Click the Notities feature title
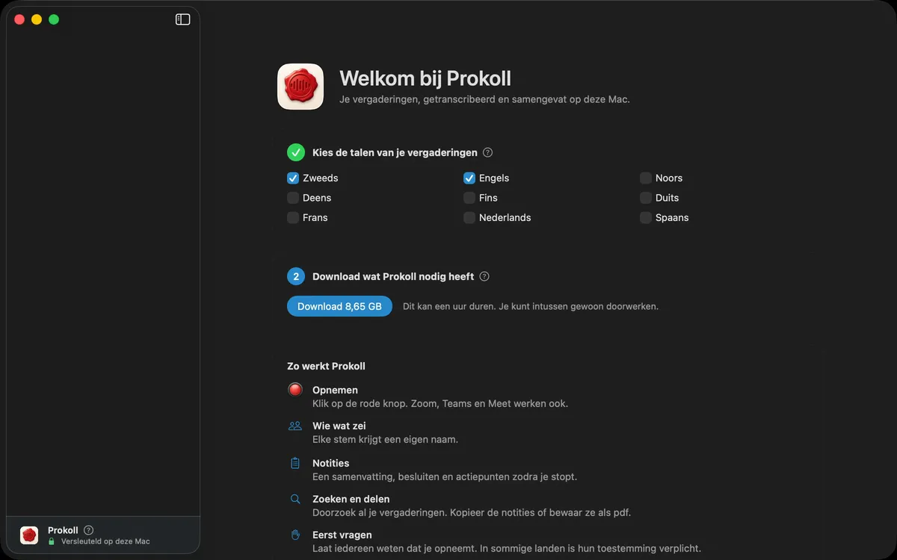 coord(330,463)
